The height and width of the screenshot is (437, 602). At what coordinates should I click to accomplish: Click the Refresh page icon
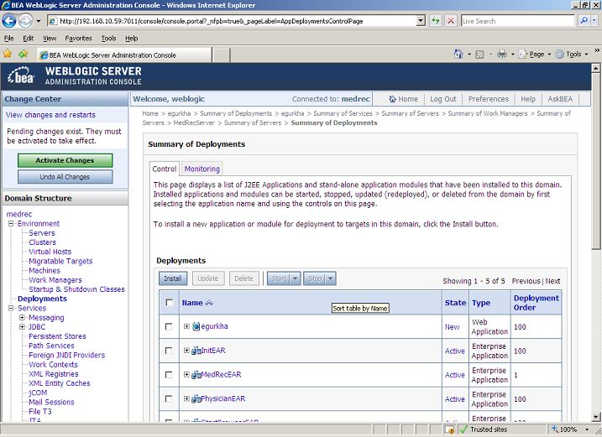coord(435,21)
